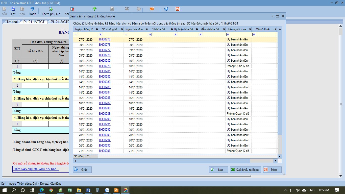Click Xuất khẩu ra Excel button
The width and height of the screenshot is (345, 194).
245,170
